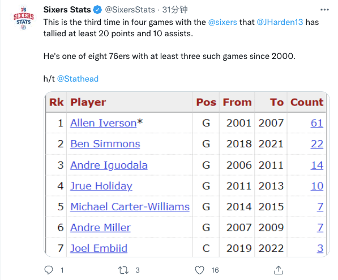Click Michael Carter-Williams in table image

130,207
